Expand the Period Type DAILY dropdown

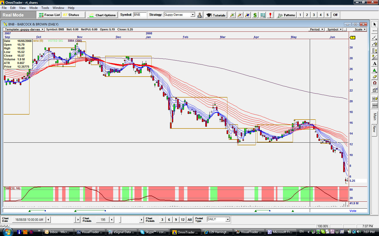click(228, 219)
